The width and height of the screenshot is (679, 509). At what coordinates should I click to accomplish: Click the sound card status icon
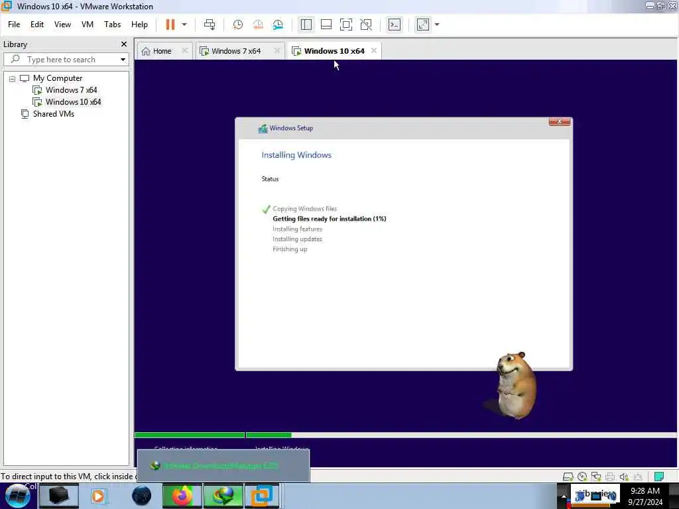[623, 477]
